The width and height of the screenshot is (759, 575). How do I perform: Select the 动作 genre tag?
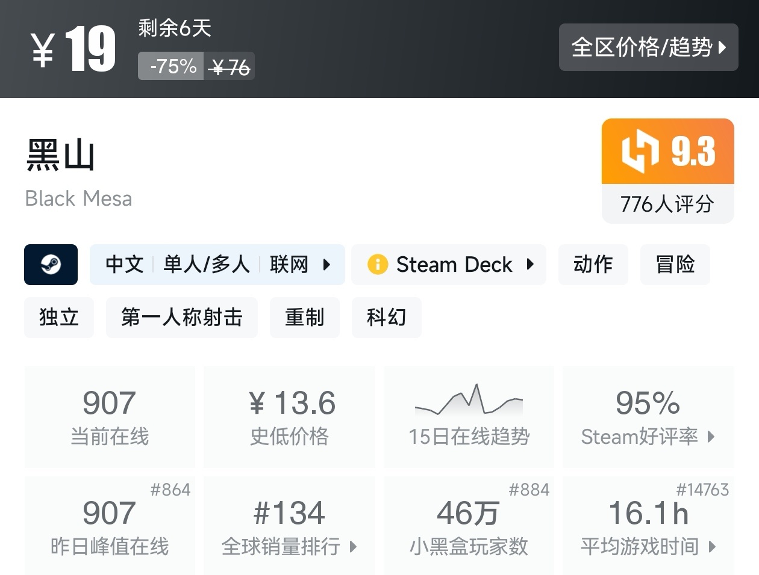[x=593, y=264]
